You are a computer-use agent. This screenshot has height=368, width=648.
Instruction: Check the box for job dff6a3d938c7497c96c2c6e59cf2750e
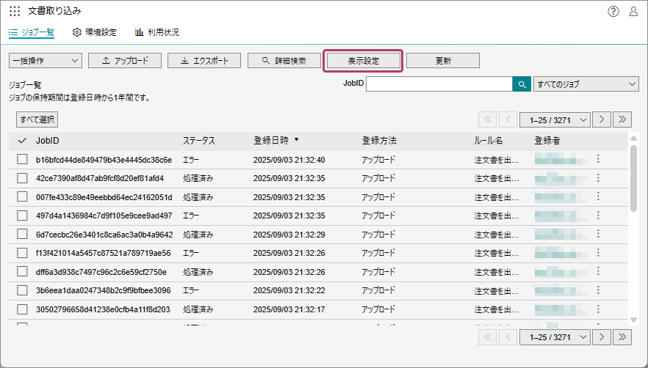[x=22, y=271]
